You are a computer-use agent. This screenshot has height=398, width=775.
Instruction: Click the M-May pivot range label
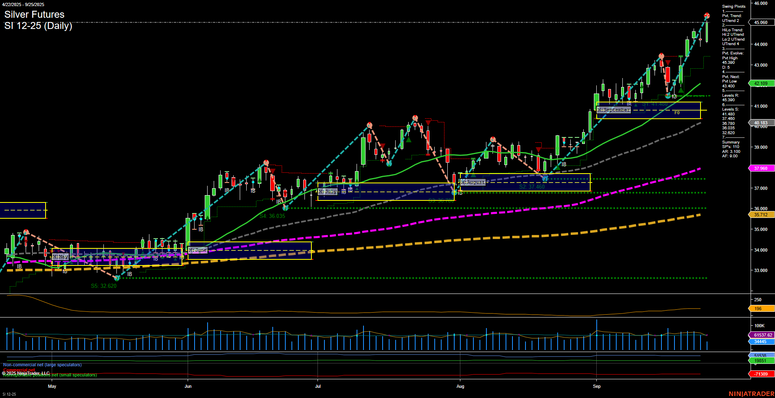(x=60, y=257)
